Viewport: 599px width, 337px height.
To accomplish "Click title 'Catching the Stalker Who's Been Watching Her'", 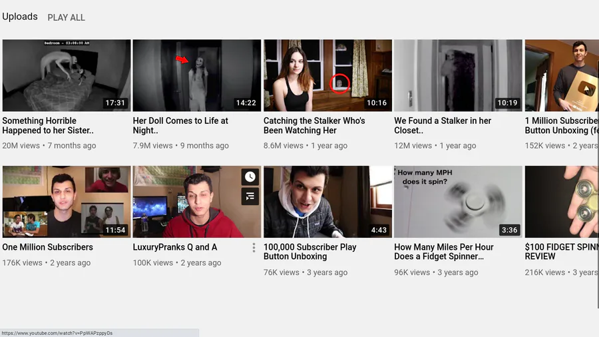I will tap(314, 125).
